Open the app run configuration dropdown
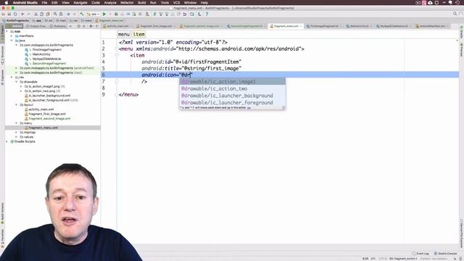 click(93, 14)
